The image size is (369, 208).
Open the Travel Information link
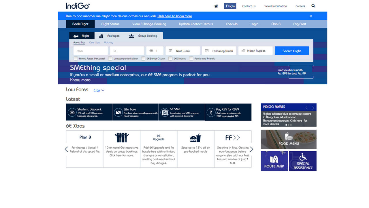pyautogui.click(x=276, y=6)
